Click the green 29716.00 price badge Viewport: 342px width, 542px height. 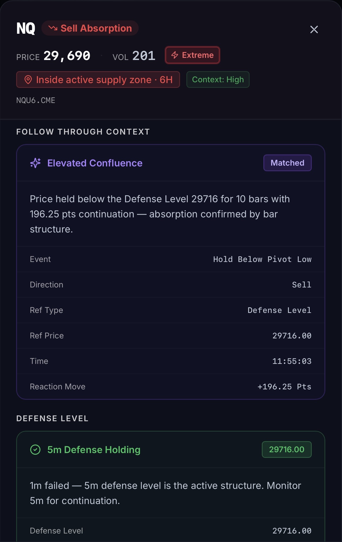click(287, 450)
